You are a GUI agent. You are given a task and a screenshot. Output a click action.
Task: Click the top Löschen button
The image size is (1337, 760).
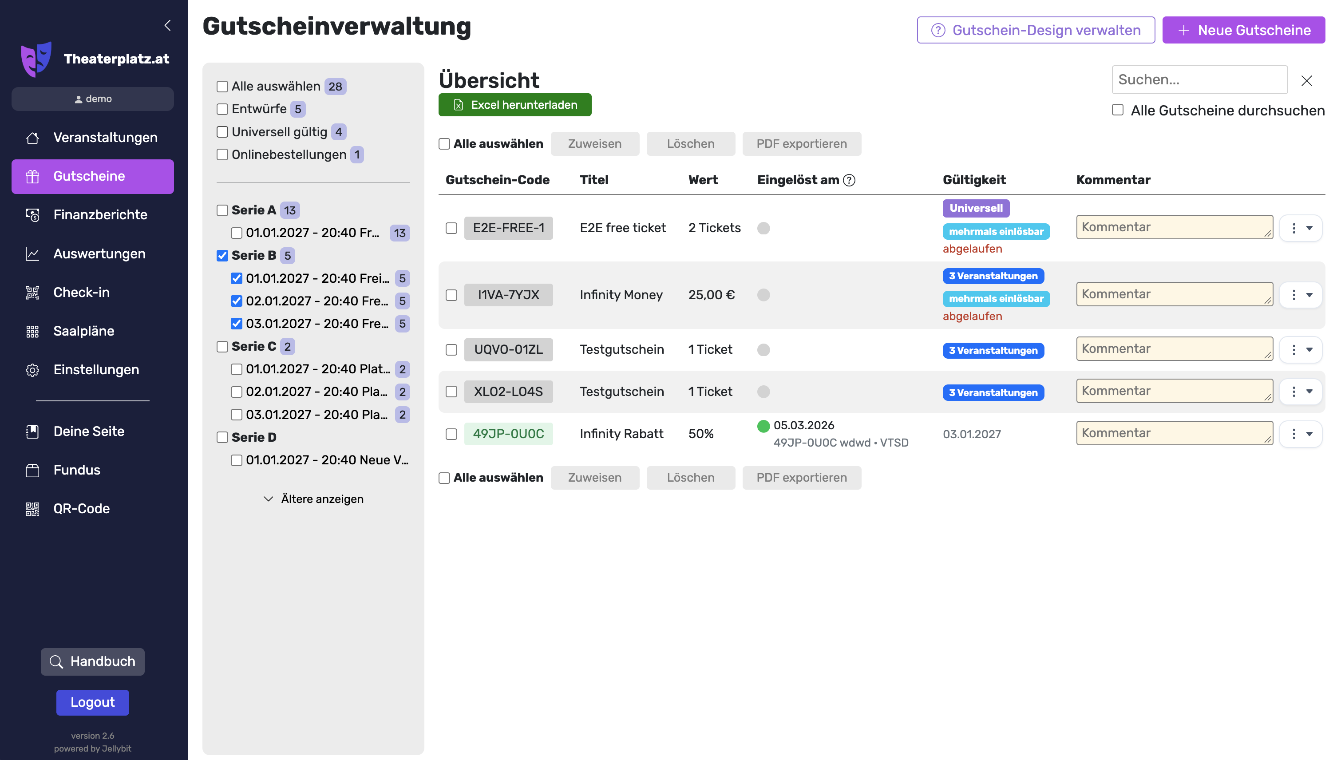pos(690,143)
